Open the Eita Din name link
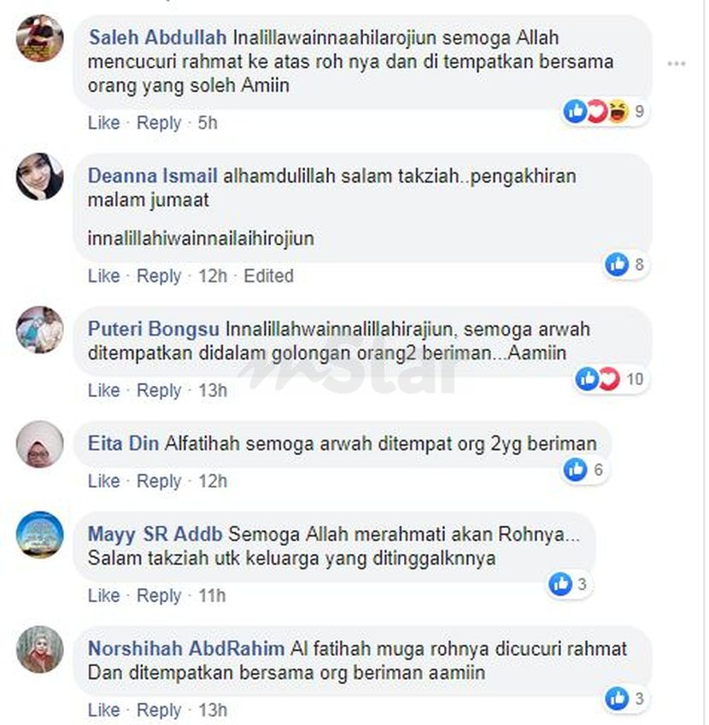709x725 pixels. [x=123, y=443]
